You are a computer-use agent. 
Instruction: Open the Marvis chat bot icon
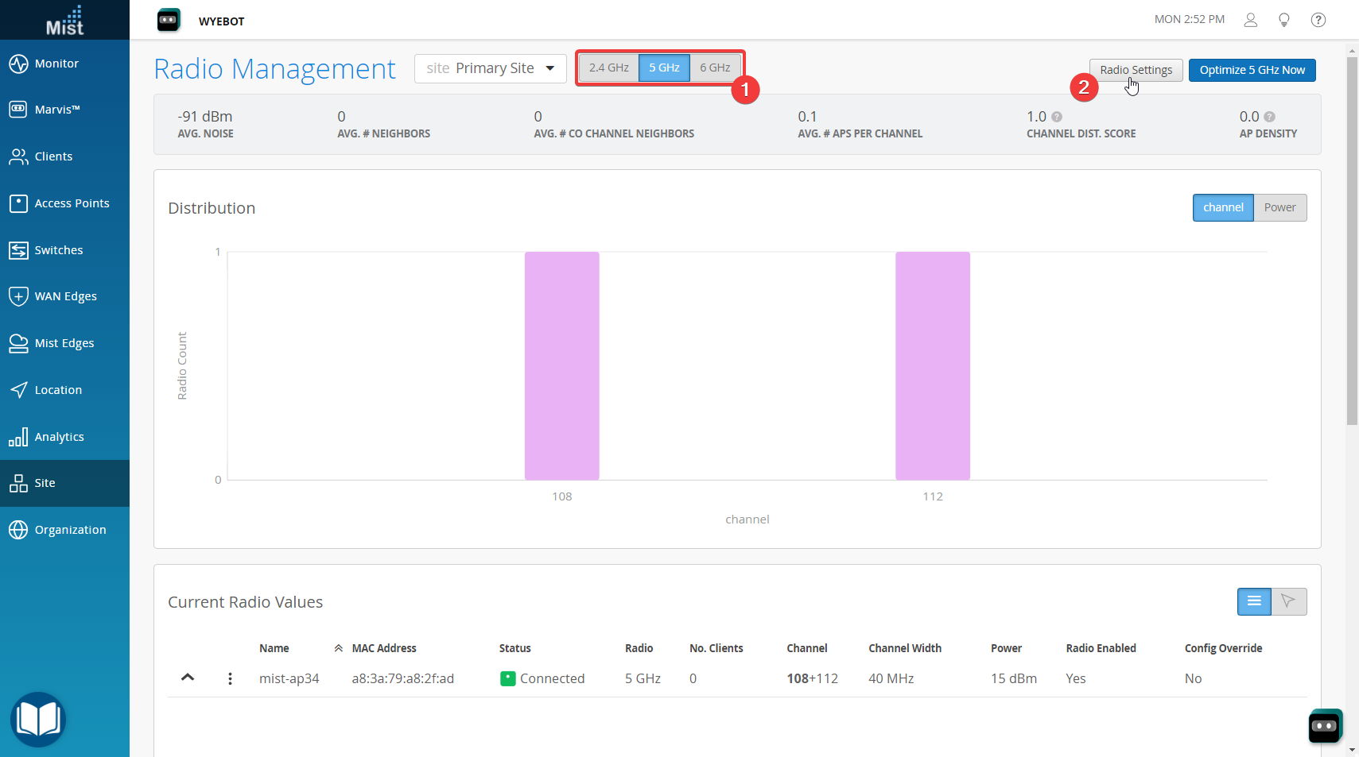[1325, 726]
